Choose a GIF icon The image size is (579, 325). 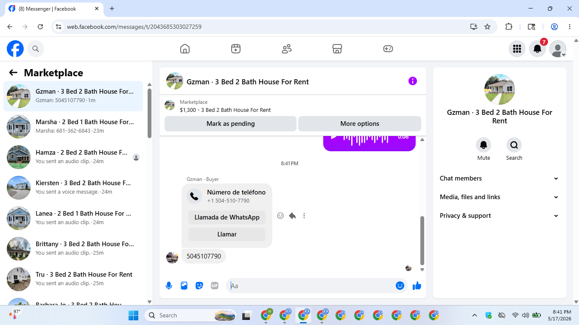[x=215, y=286]
